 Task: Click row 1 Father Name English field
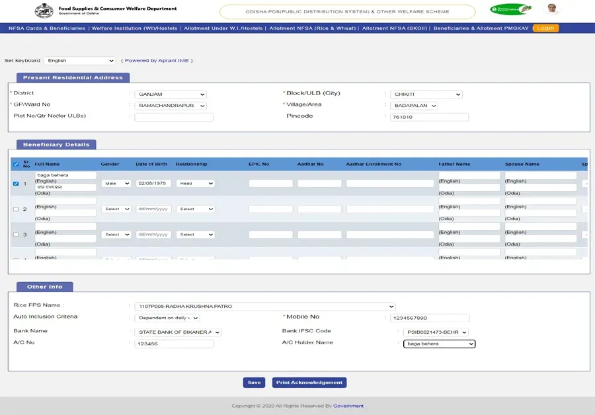tap(469, 175)
